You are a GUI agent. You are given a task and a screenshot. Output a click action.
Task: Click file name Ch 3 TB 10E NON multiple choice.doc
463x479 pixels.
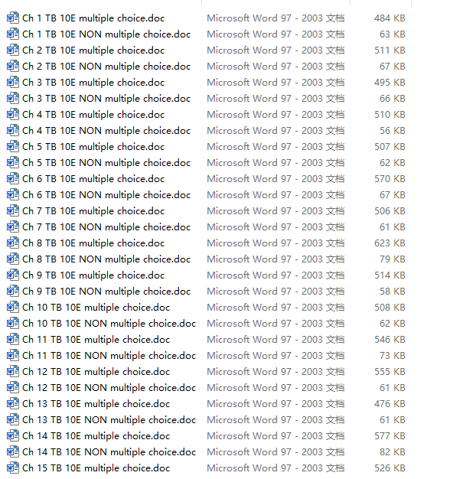click(106, 99)
